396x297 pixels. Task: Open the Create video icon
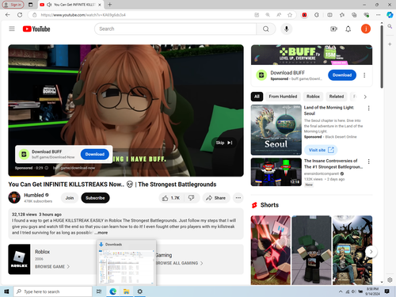point(333,29)
